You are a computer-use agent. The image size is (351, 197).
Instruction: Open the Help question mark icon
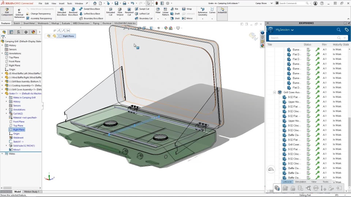click(322, 3)
